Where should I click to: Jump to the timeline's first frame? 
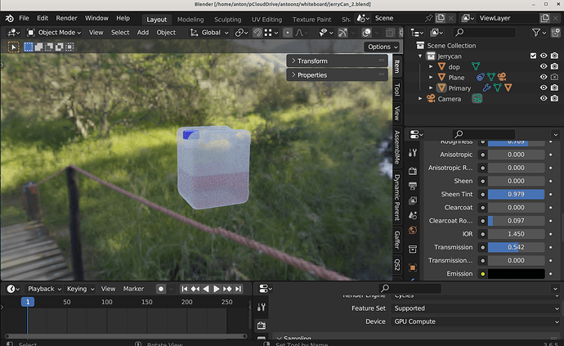click(x=185, y=289)
